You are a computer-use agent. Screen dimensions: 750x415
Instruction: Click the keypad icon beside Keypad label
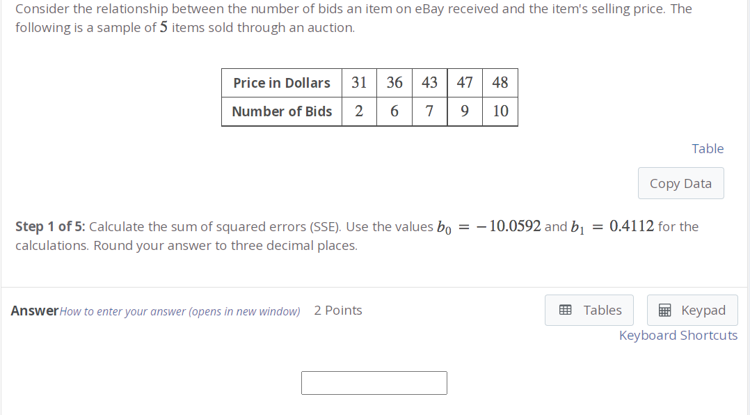tap(666, 310)
